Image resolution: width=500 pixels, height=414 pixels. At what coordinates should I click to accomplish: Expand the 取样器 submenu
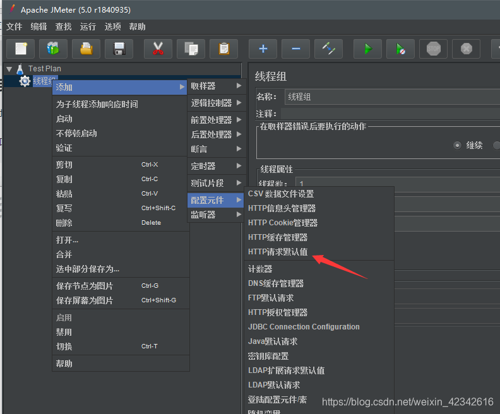point(217,86)
